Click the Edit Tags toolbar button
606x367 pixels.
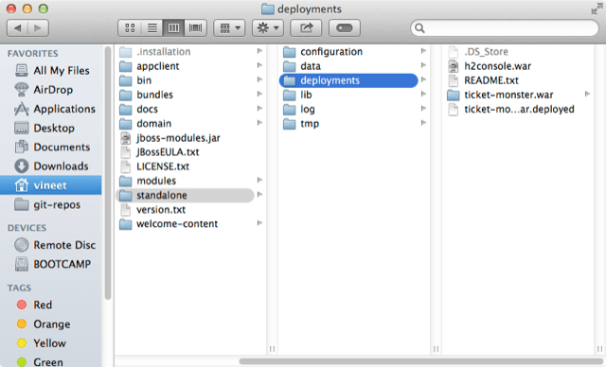click(345, 28)
